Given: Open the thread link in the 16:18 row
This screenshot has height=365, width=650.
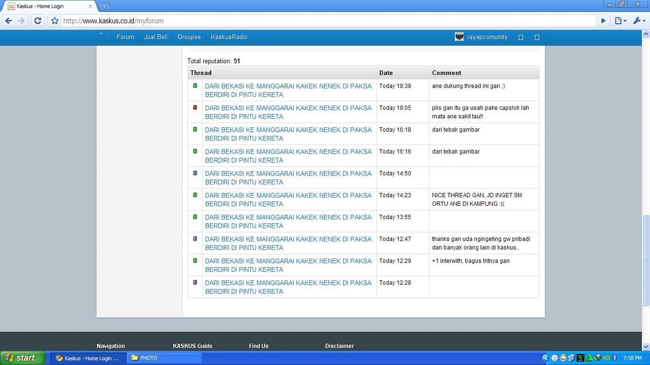Looking at the screenshot, I should 288,134.
